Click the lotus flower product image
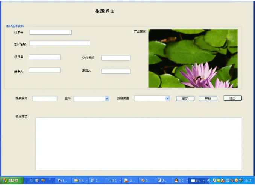 click(193, 58)
